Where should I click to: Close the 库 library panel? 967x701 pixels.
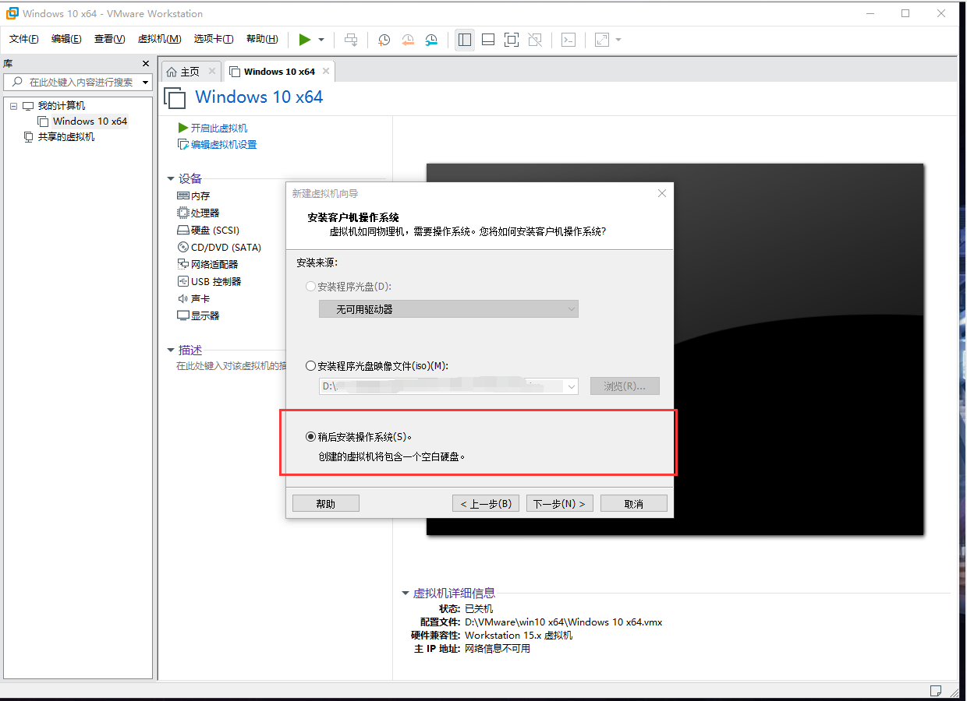(x=146, y=63)
